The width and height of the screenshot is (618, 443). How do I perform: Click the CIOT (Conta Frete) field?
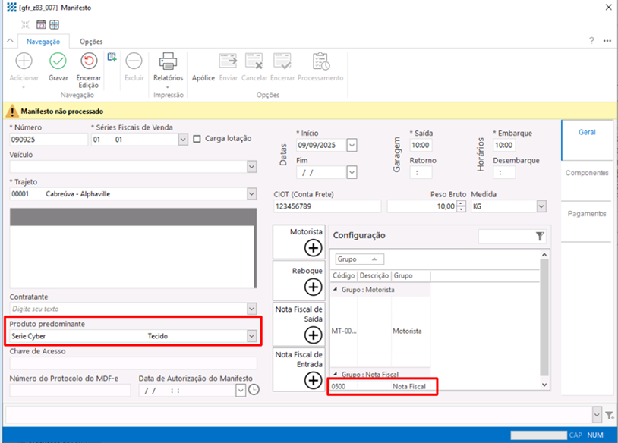coord(326,206)
